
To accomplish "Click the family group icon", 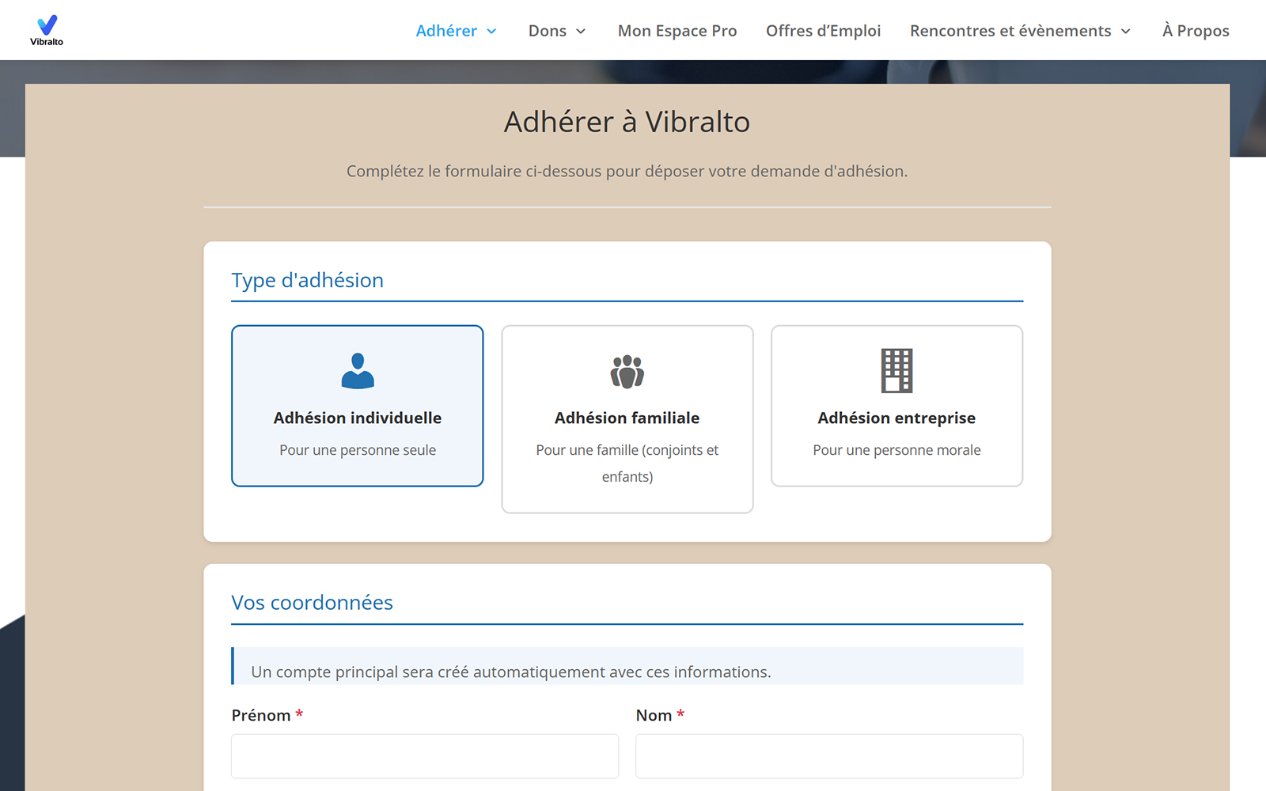I will (627, 371).
